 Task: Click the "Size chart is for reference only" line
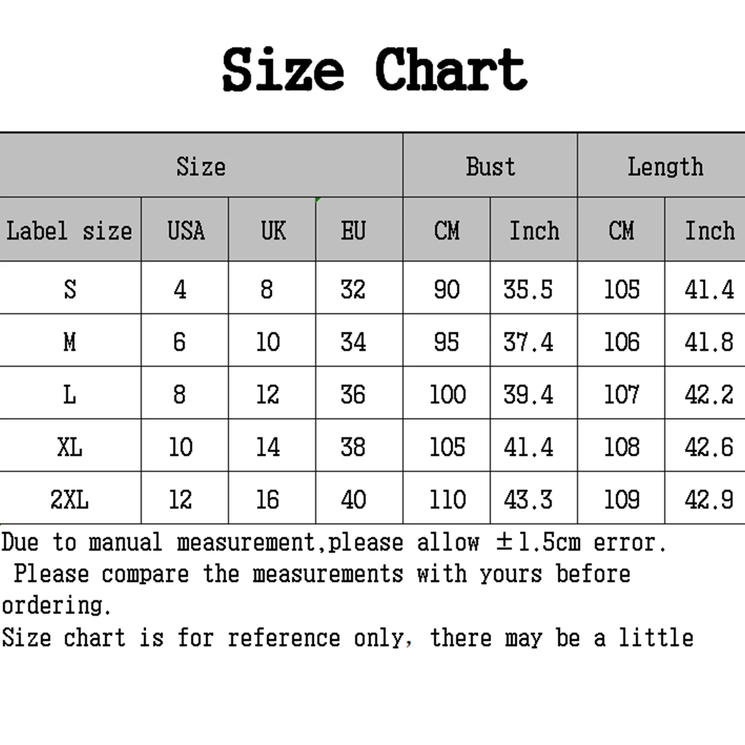347,638
